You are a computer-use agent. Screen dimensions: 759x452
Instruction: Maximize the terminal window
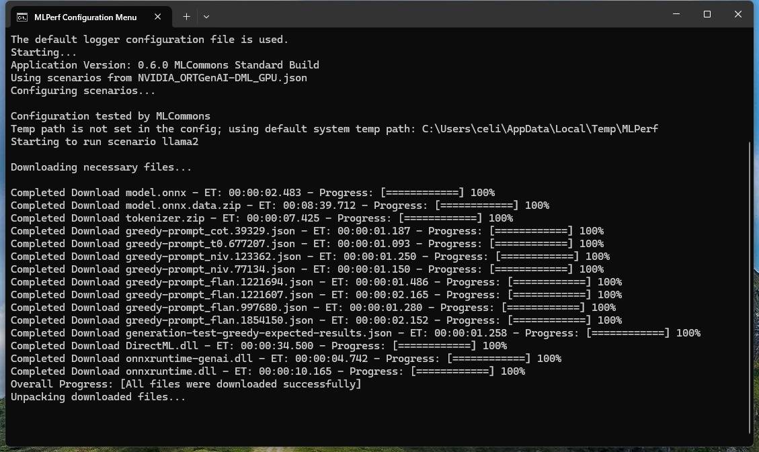pos(707,14)
